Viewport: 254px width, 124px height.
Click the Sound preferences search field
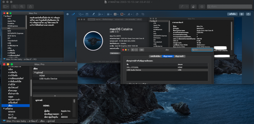tap(202, 50)
